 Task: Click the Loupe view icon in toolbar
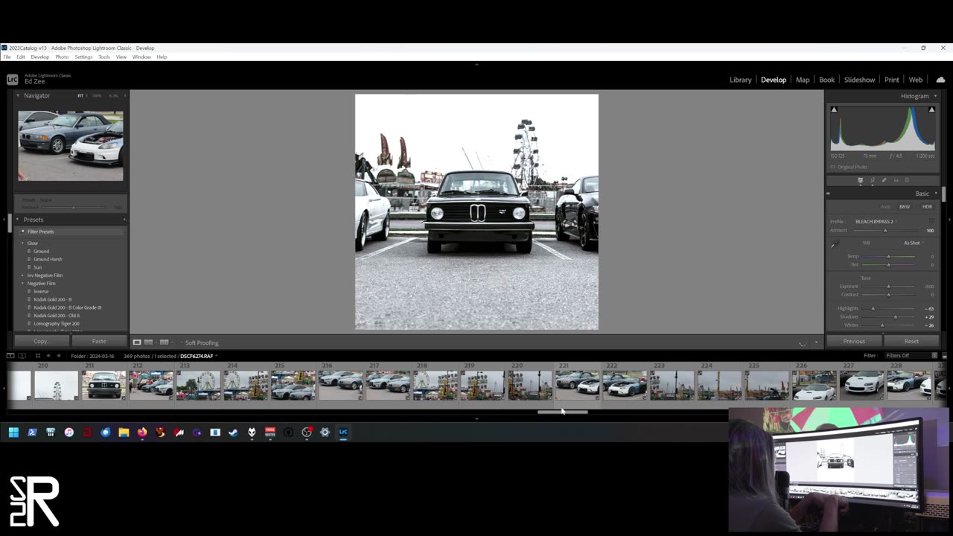137,342
